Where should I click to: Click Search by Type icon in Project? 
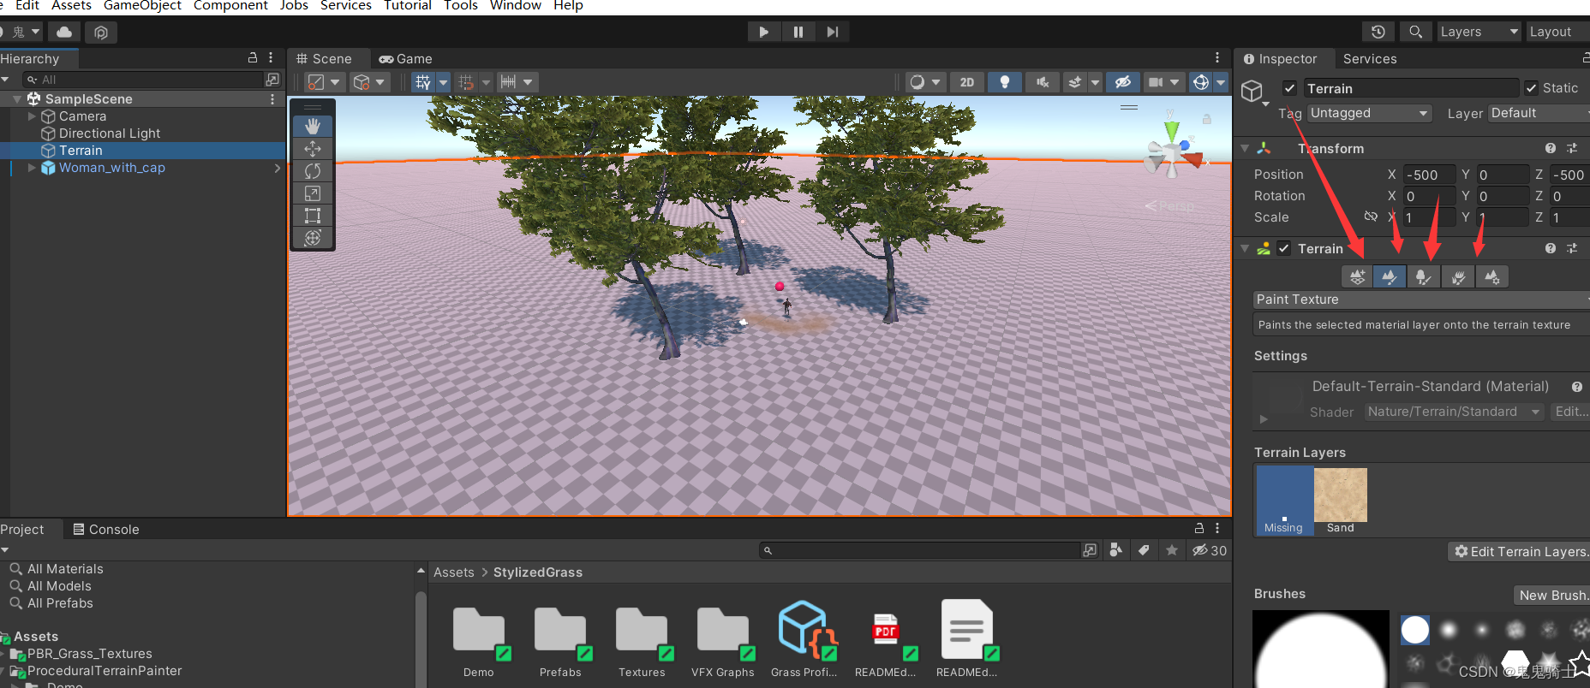coord(1115,550)
